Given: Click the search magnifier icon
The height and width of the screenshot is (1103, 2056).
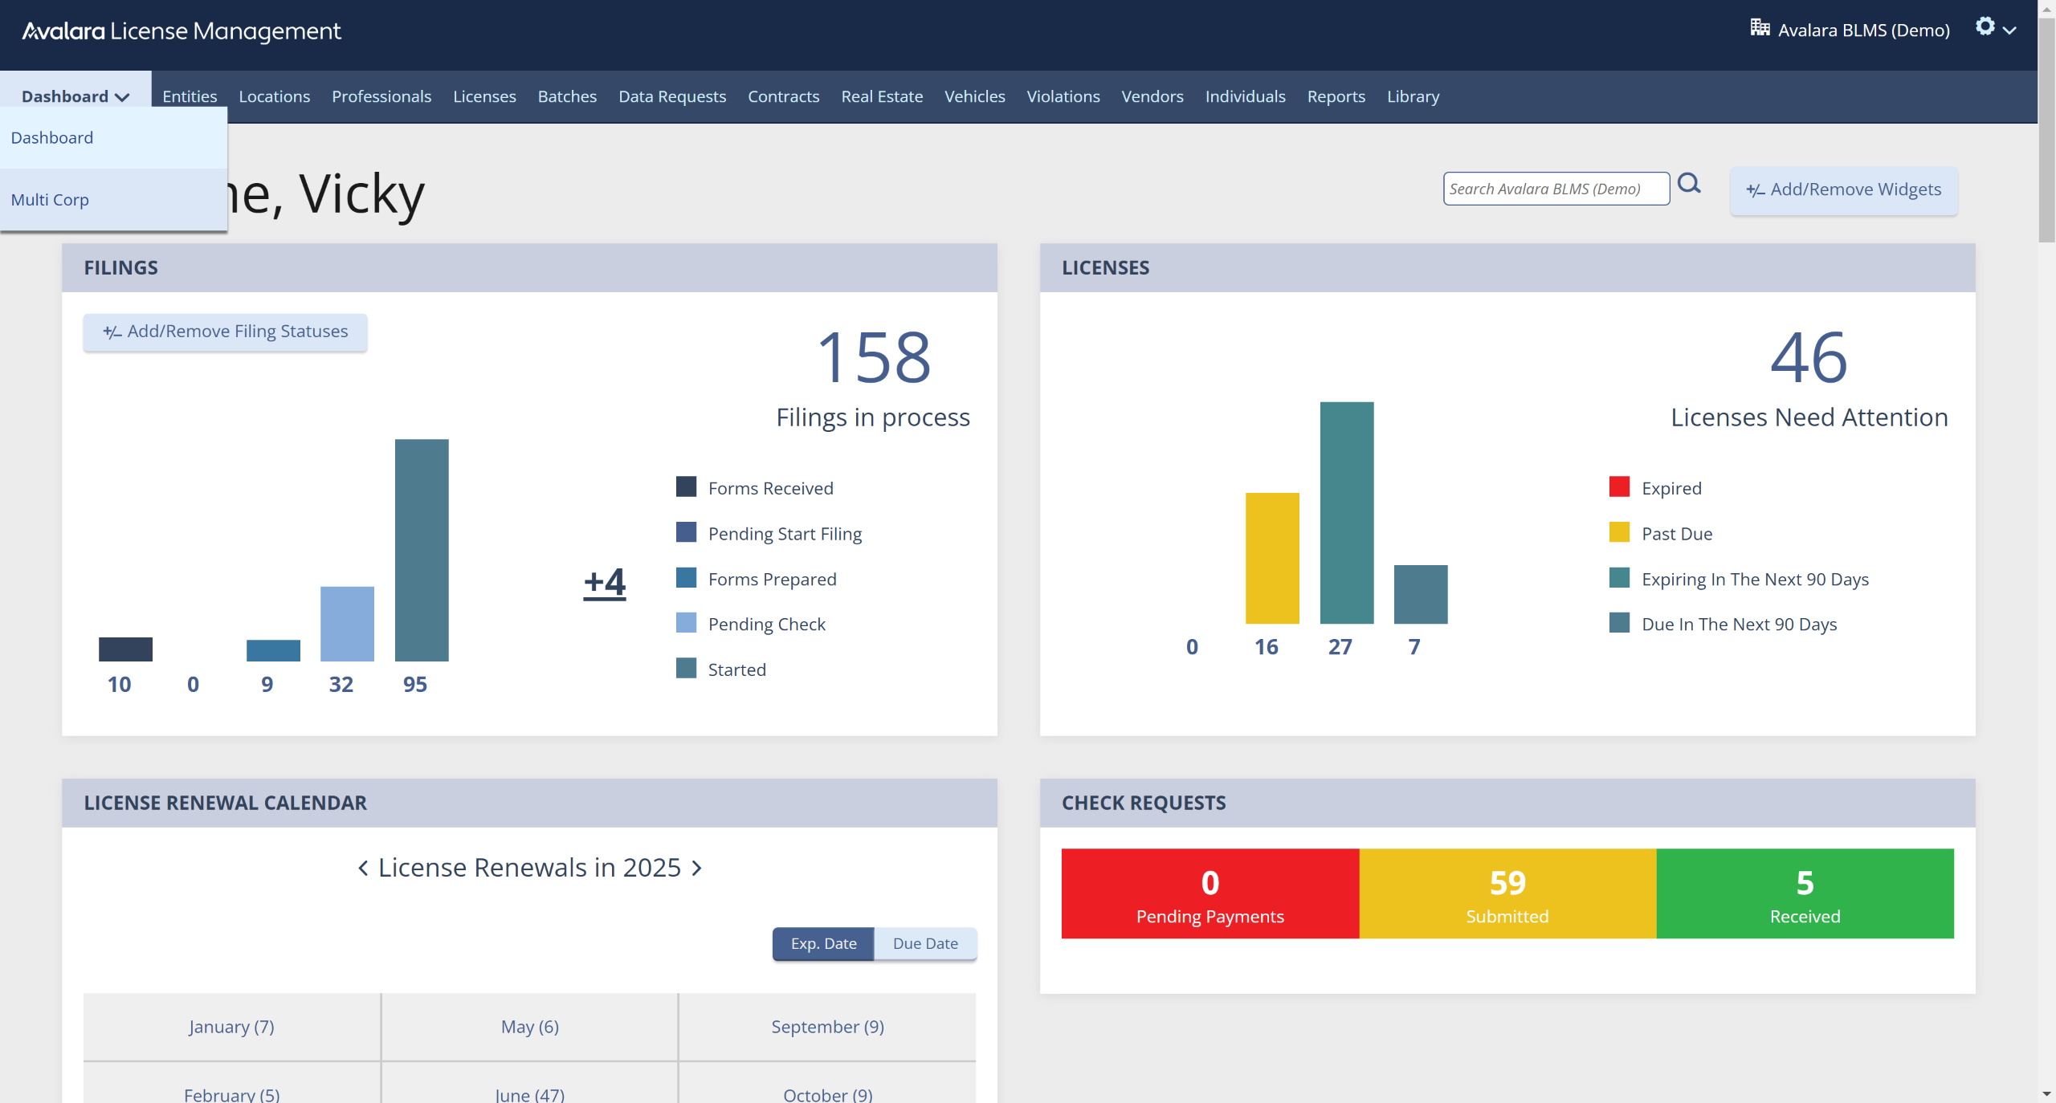Looking at the screenshot, I should pos(1689,185).
